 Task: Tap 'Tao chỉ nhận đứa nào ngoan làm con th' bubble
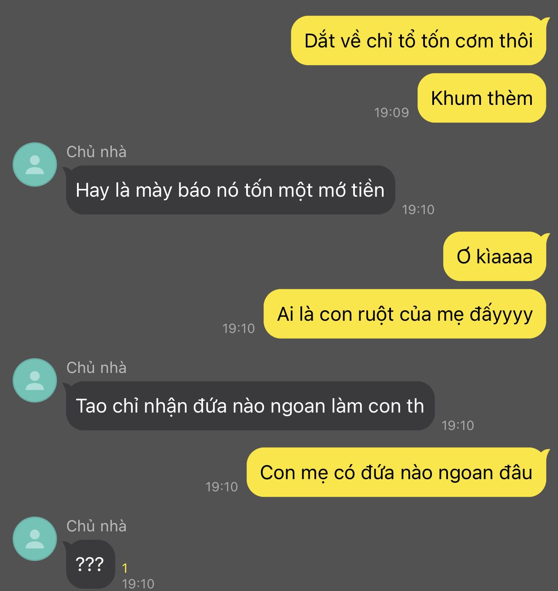250,406
